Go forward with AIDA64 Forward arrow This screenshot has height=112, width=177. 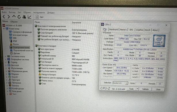click(x=9, y=17)
